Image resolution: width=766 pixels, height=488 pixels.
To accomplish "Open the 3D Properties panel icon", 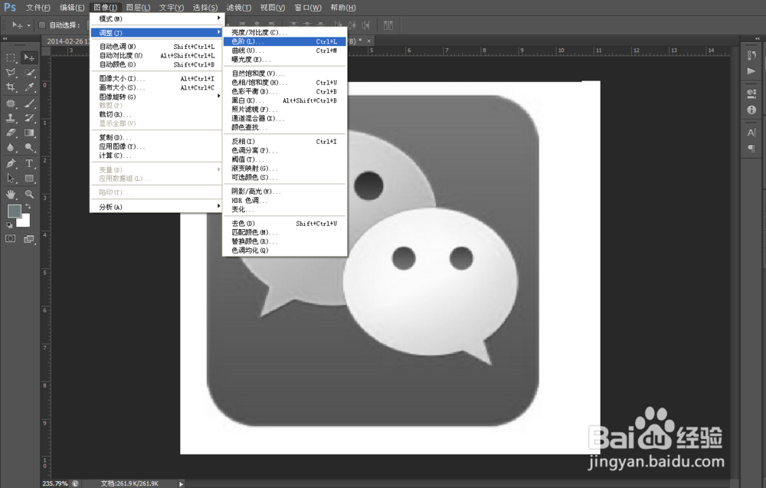I will 751,93.
